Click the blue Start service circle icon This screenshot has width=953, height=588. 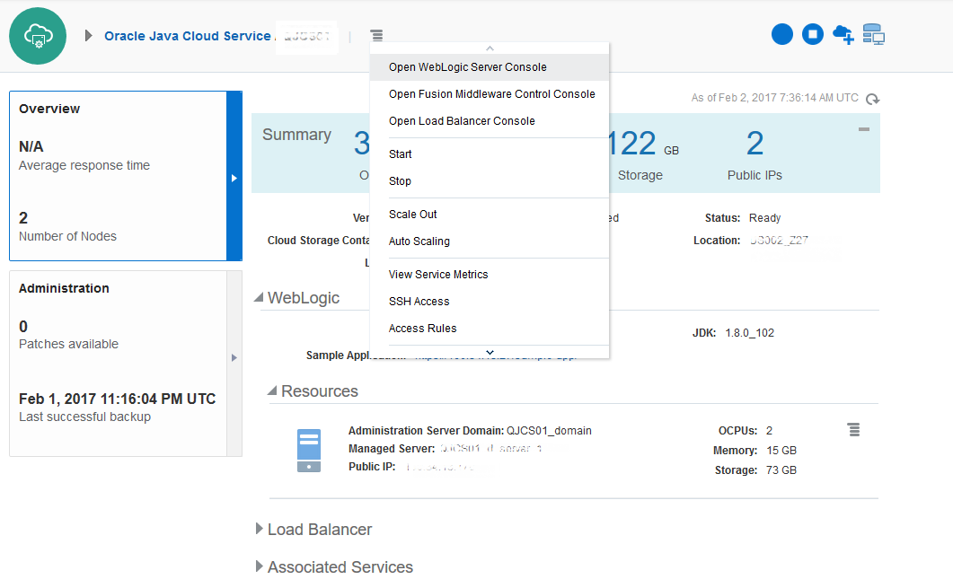click(x=782, y=34)
